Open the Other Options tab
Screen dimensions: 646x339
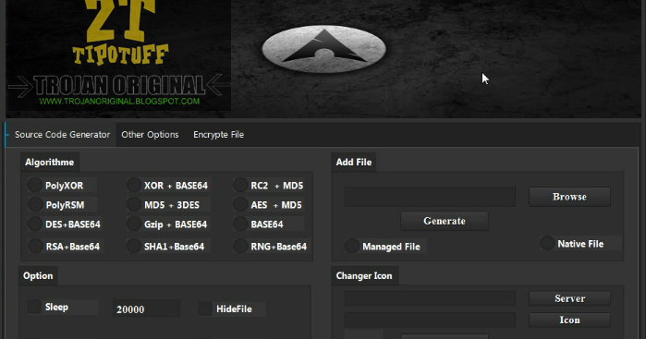[x=150, y=135]
